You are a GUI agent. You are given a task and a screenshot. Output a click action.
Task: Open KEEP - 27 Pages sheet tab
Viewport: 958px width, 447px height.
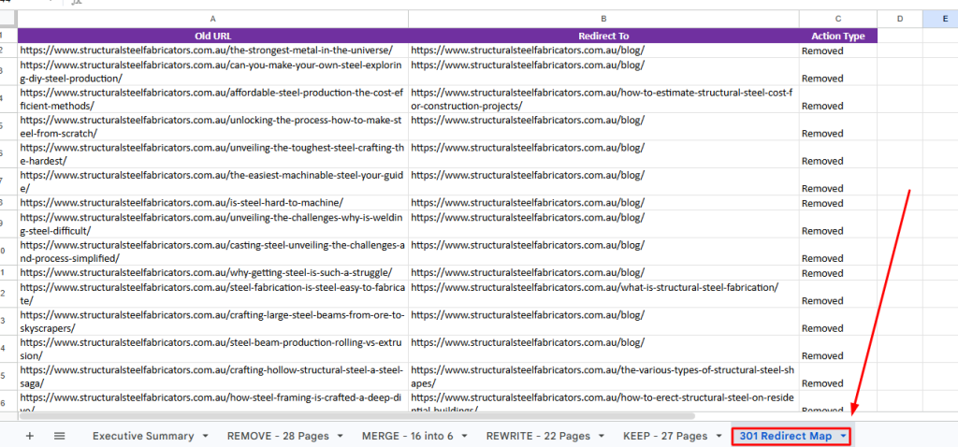coord(665,436)
